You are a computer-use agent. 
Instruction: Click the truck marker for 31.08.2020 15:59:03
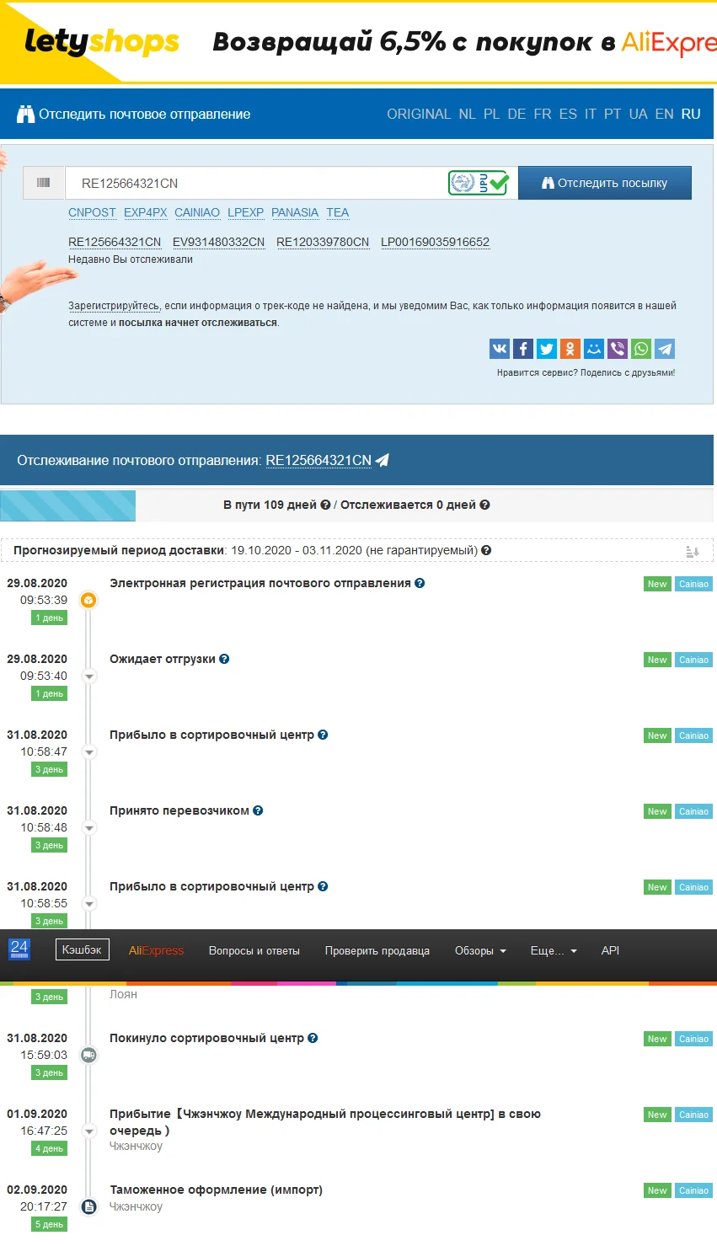point(88,1055)
